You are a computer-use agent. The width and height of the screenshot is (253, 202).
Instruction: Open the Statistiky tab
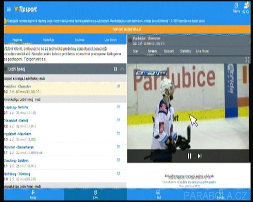pyautogui.click(x=186, y=51)
